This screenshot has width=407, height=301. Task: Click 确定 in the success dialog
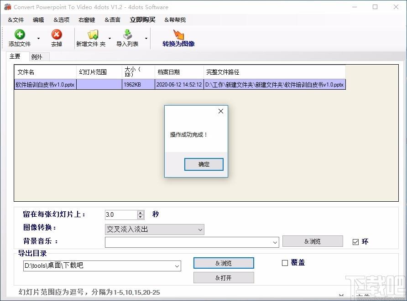204,164
